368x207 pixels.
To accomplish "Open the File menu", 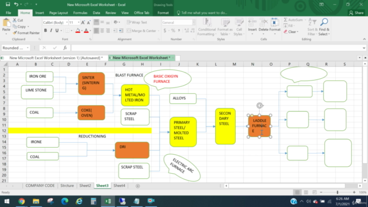I will [9, 13].
